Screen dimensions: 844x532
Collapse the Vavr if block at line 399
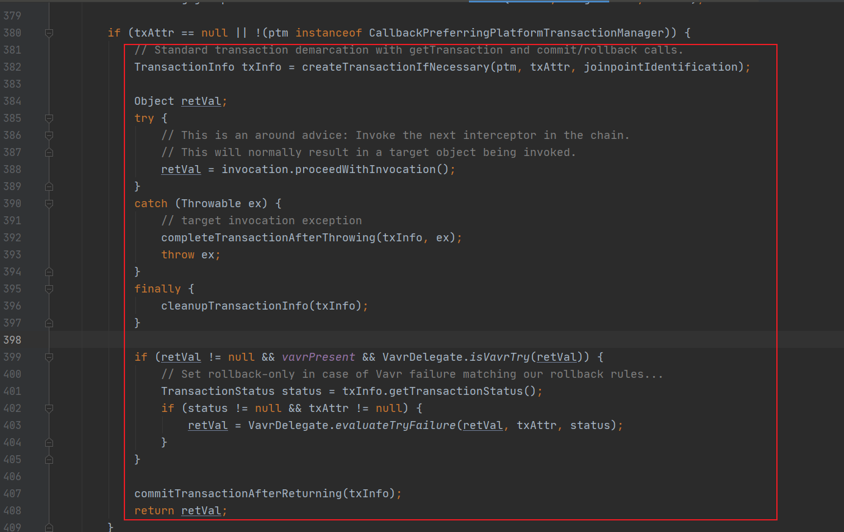pos(49,357)
